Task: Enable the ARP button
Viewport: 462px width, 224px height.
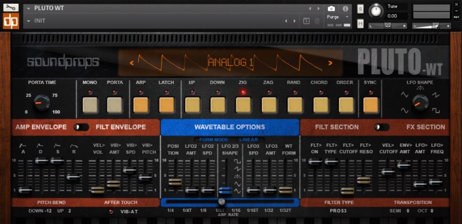Action: pyautogui.click(x=141, y=105)
